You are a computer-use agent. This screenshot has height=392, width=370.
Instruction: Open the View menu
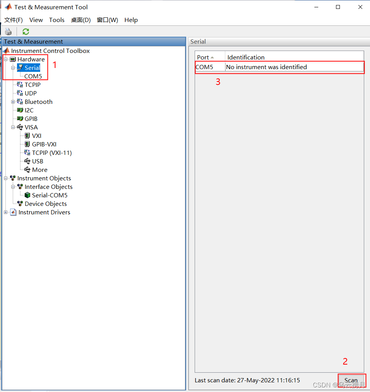pos(36,20)
